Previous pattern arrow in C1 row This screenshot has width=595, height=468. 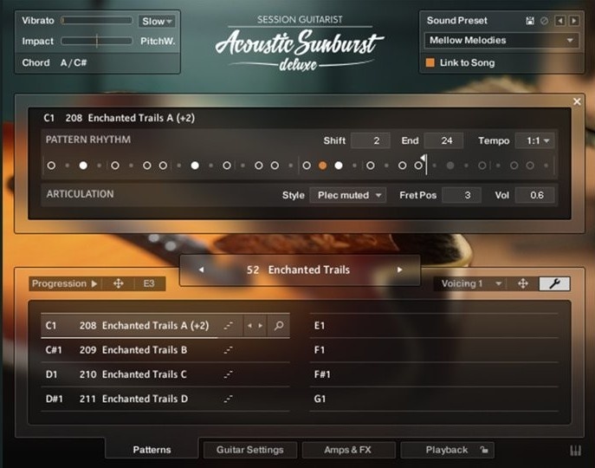point(249,326)
